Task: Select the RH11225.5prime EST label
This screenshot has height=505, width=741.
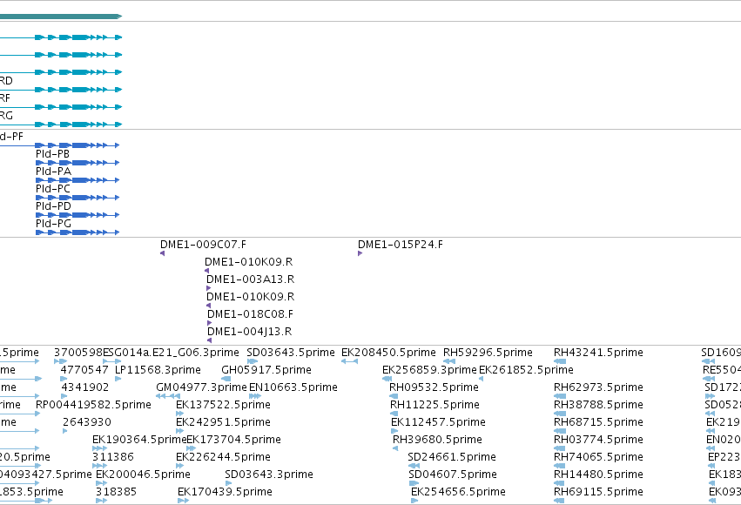Action: (x=434, y=406)
